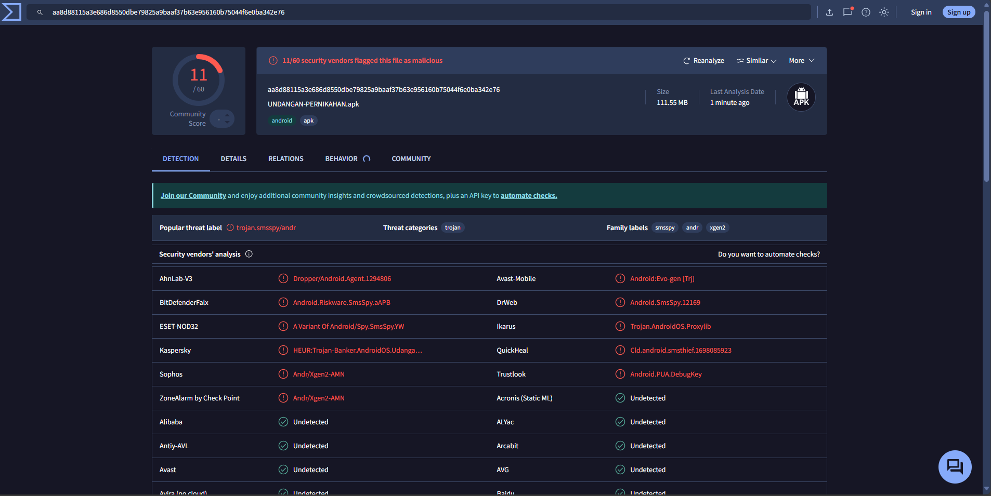The width and height of the screenshot is (991, 496).
Task: Open the COMMUNITY tab
Action: [x=410, y=158]
